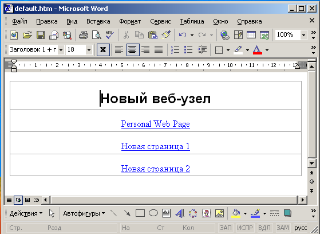Open the Таблица menu
The height and width of the screenshot is (234, 320).
click(x=192, y=21)
